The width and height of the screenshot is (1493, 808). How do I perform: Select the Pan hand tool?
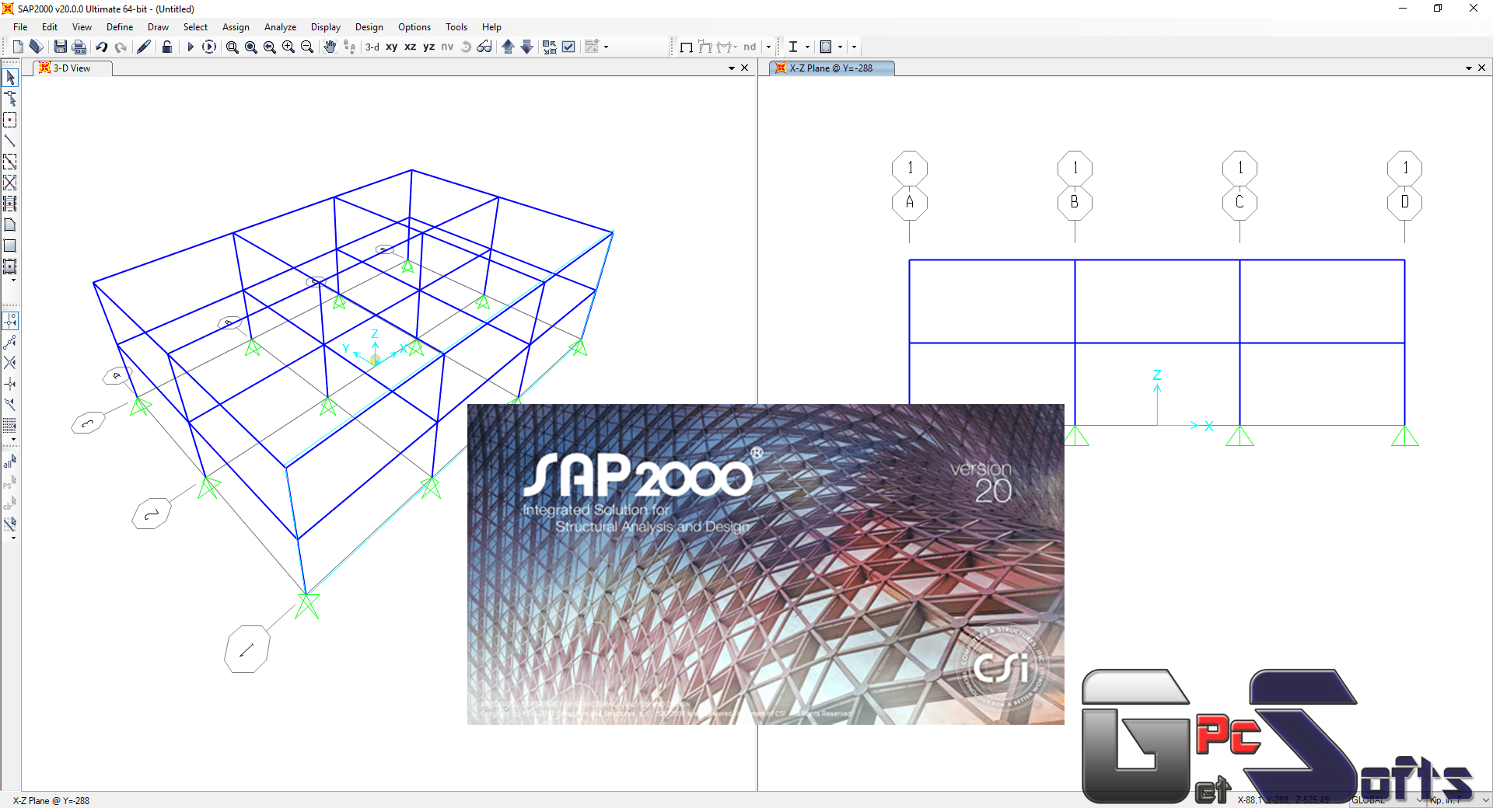pyautogui.click(x=330, y=47)
